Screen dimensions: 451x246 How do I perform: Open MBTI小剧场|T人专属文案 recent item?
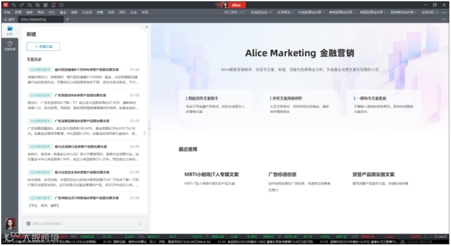tap(211, 178)
